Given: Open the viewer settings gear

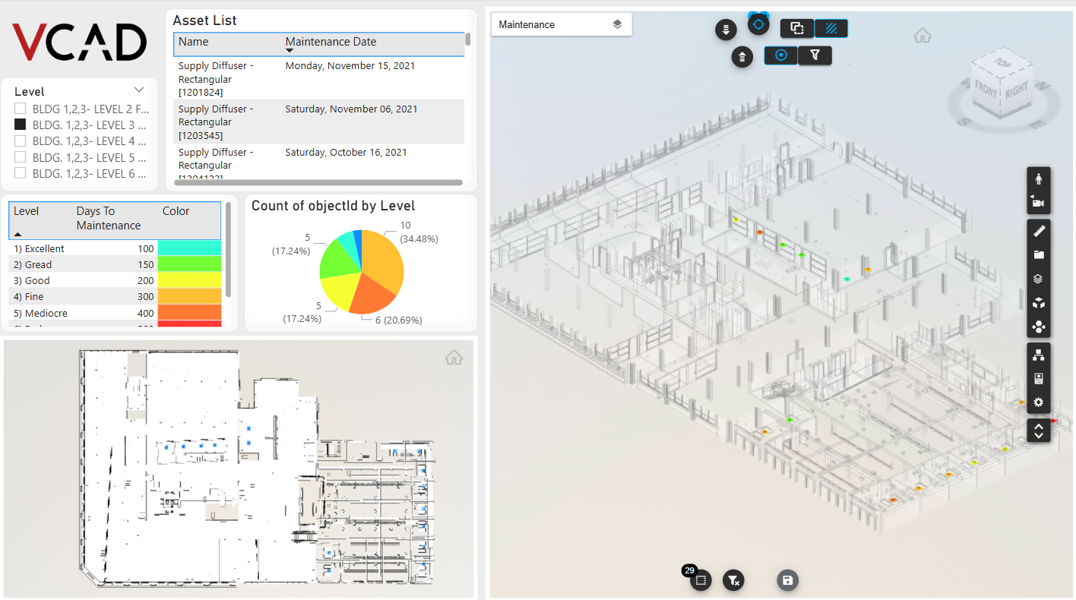Looking at the screenshot, I should click(x=1038, y=403).
